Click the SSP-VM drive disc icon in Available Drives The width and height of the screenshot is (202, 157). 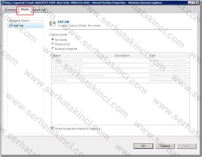pyautogui.click(x=11, y=26)
